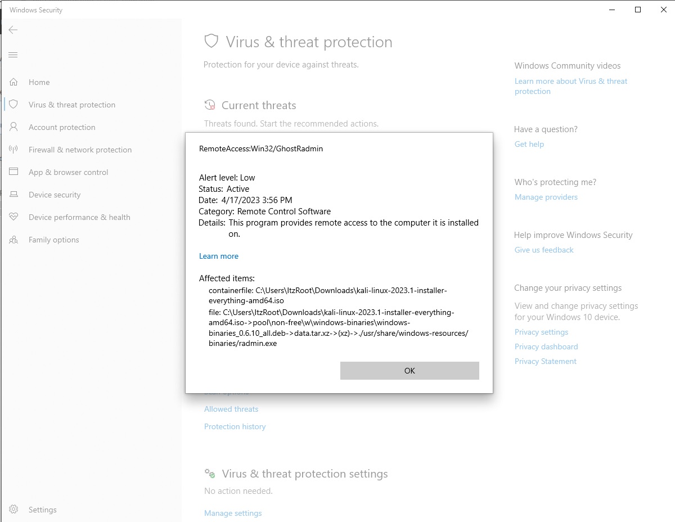Open the Allowed threats link
The image size is (675, 522).
click(x=231, y=409)
